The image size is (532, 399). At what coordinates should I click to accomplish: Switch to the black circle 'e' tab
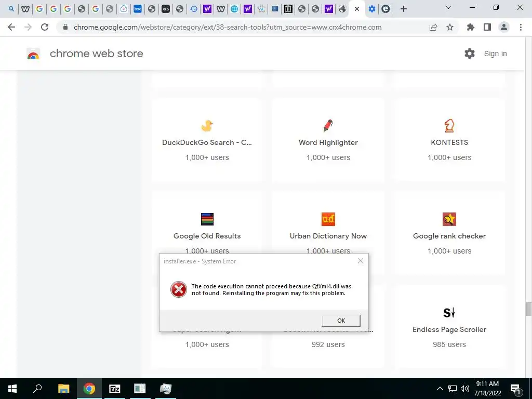[x=385, y=9]
